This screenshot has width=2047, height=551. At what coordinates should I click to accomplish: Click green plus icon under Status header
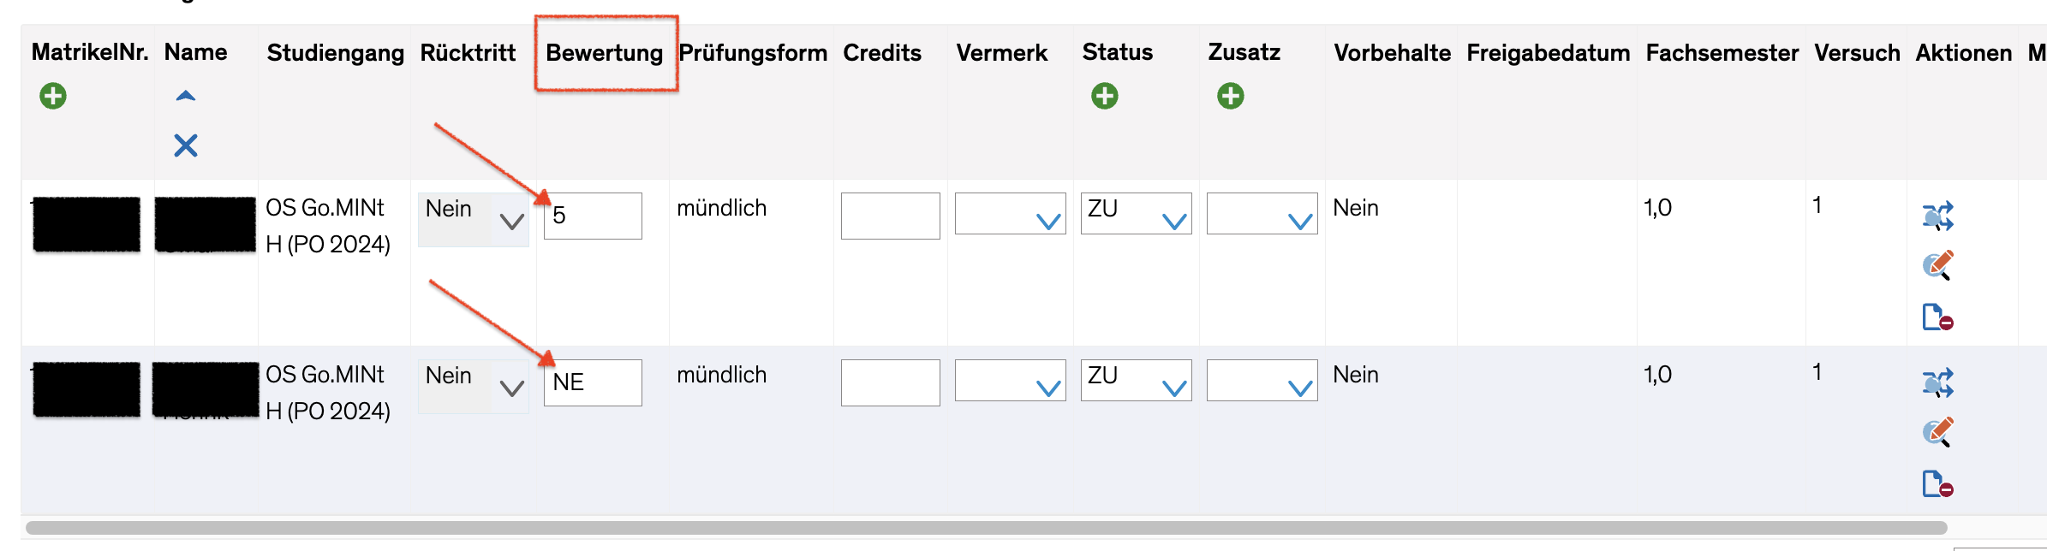pos(1104,96)
